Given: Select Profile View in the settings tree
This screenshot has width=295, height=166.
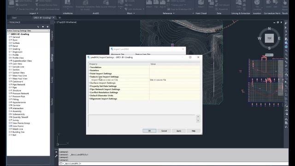Looking at the screenshot, I should click(x=18, y=58).
